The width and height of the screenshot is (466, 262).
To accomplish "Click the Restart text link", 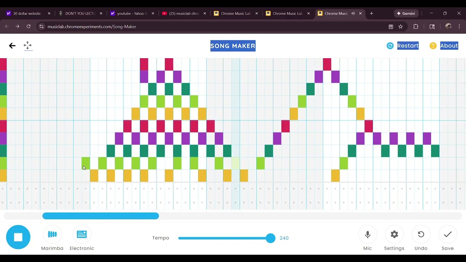I will 408,45.
